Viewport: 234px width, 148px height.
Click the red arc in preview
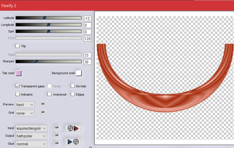pyautogui.click(x=165, y=103)
